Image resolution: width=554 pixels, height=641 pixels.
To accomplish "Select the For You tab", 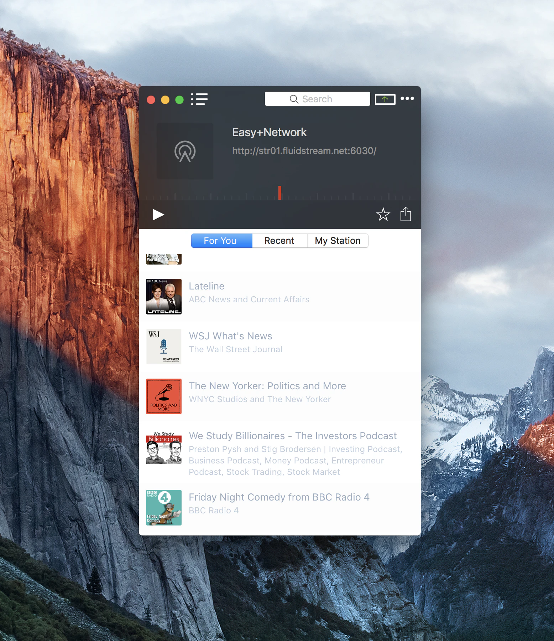I will (x=222, y=241).
